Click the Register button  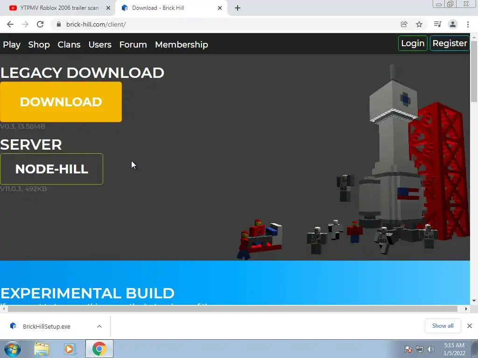click(x=450, y=43)
